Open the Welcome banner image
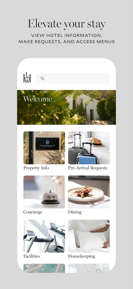The image size is (133, 289). pos(66,107)
